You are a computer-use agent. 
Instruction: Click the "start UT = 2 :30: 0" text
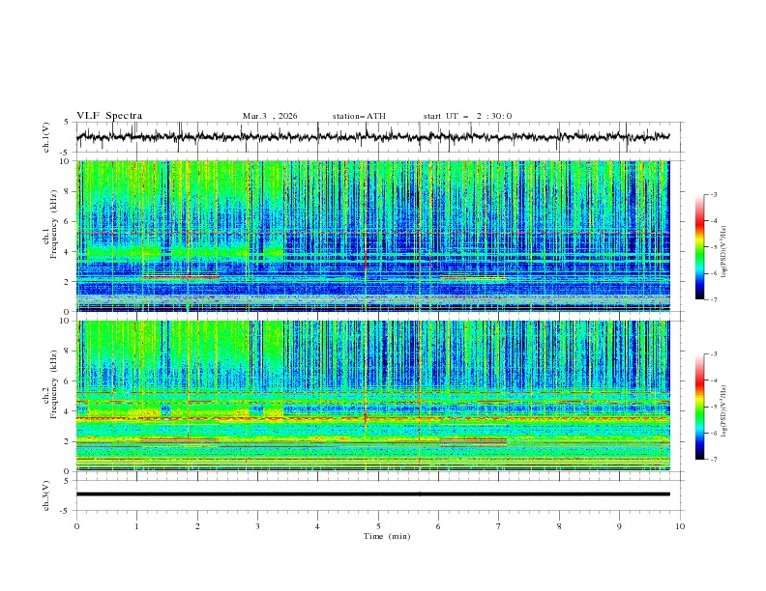[467, 116]
